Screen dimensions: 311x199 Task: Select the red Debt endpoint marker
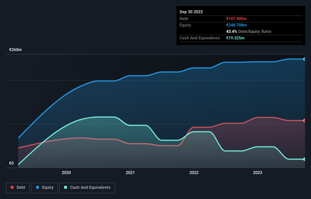click(x=305, y=120)
